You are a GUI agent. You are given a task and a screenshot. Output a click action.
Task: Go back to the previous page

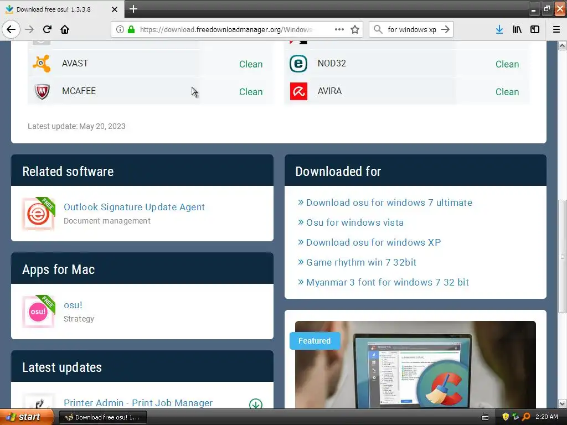(x=11, y=29)
